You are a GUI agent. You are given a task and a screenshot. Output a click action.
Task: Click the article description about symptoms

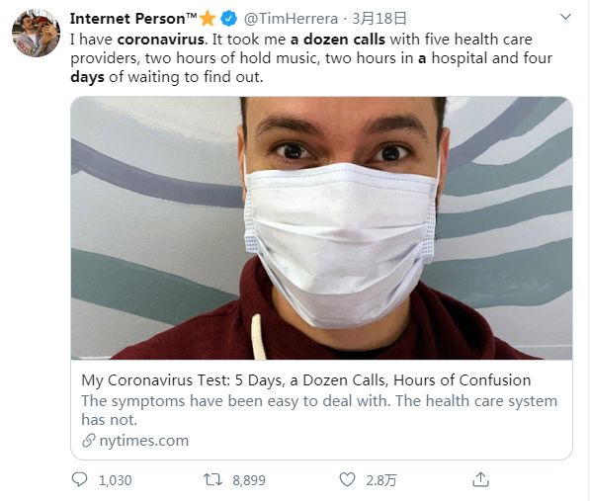319,410
